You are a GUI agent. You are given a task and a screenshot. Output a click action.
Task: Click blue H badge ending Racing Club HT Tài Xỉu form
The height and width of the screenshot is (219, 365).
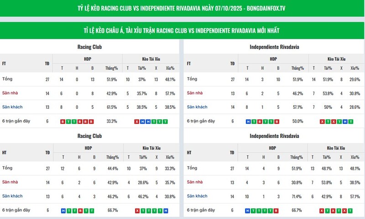(x=166, y=211)
